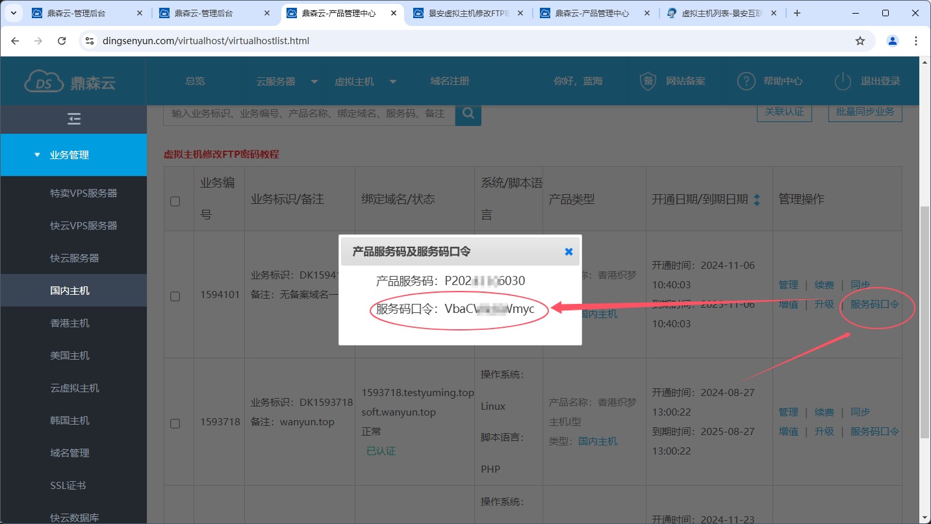Click the sidebar collapse menu icon
Viewport: 931px width, 524px height.
(x=74, y=119)
